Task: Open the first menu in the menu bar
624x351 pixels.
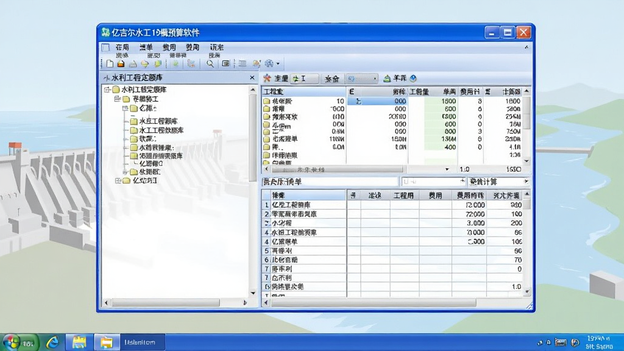Action: [122, 48]
